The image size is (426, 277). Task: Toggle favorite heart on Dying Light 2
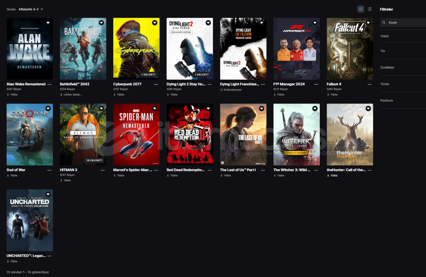coord(208,23)
